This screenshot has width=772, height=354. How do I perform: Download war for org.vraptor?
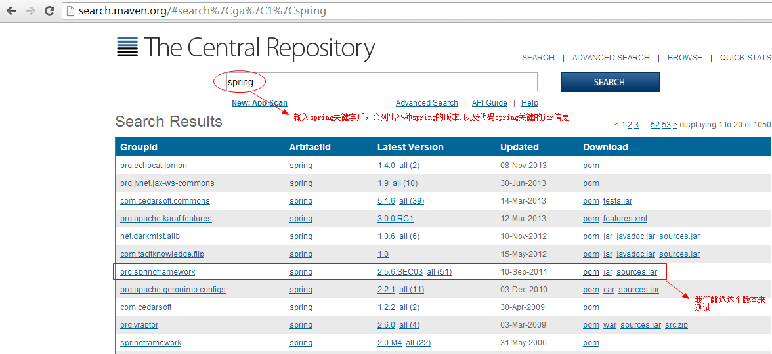[x=610, y=325]
